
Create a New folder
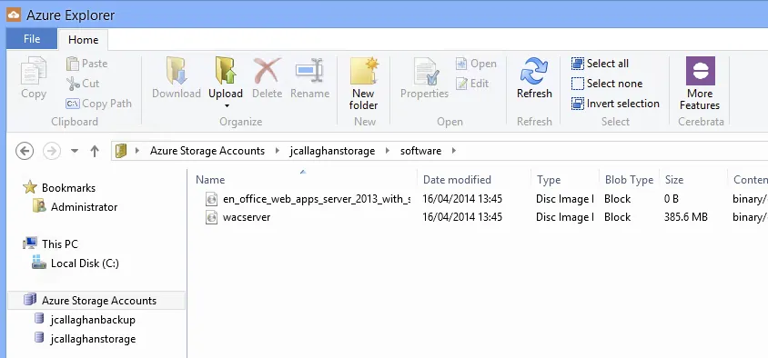pyautogui.click(x=363, y=84)
